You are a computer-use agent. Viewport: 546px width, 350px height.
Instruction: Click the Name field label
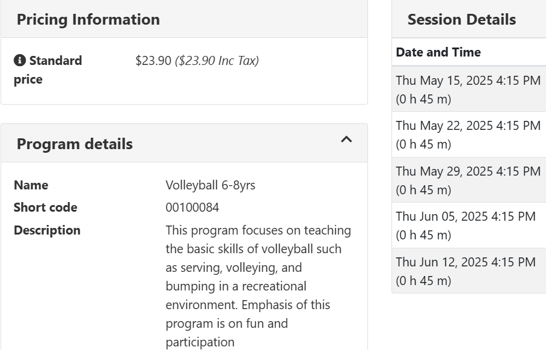click(x=31, y=185)
